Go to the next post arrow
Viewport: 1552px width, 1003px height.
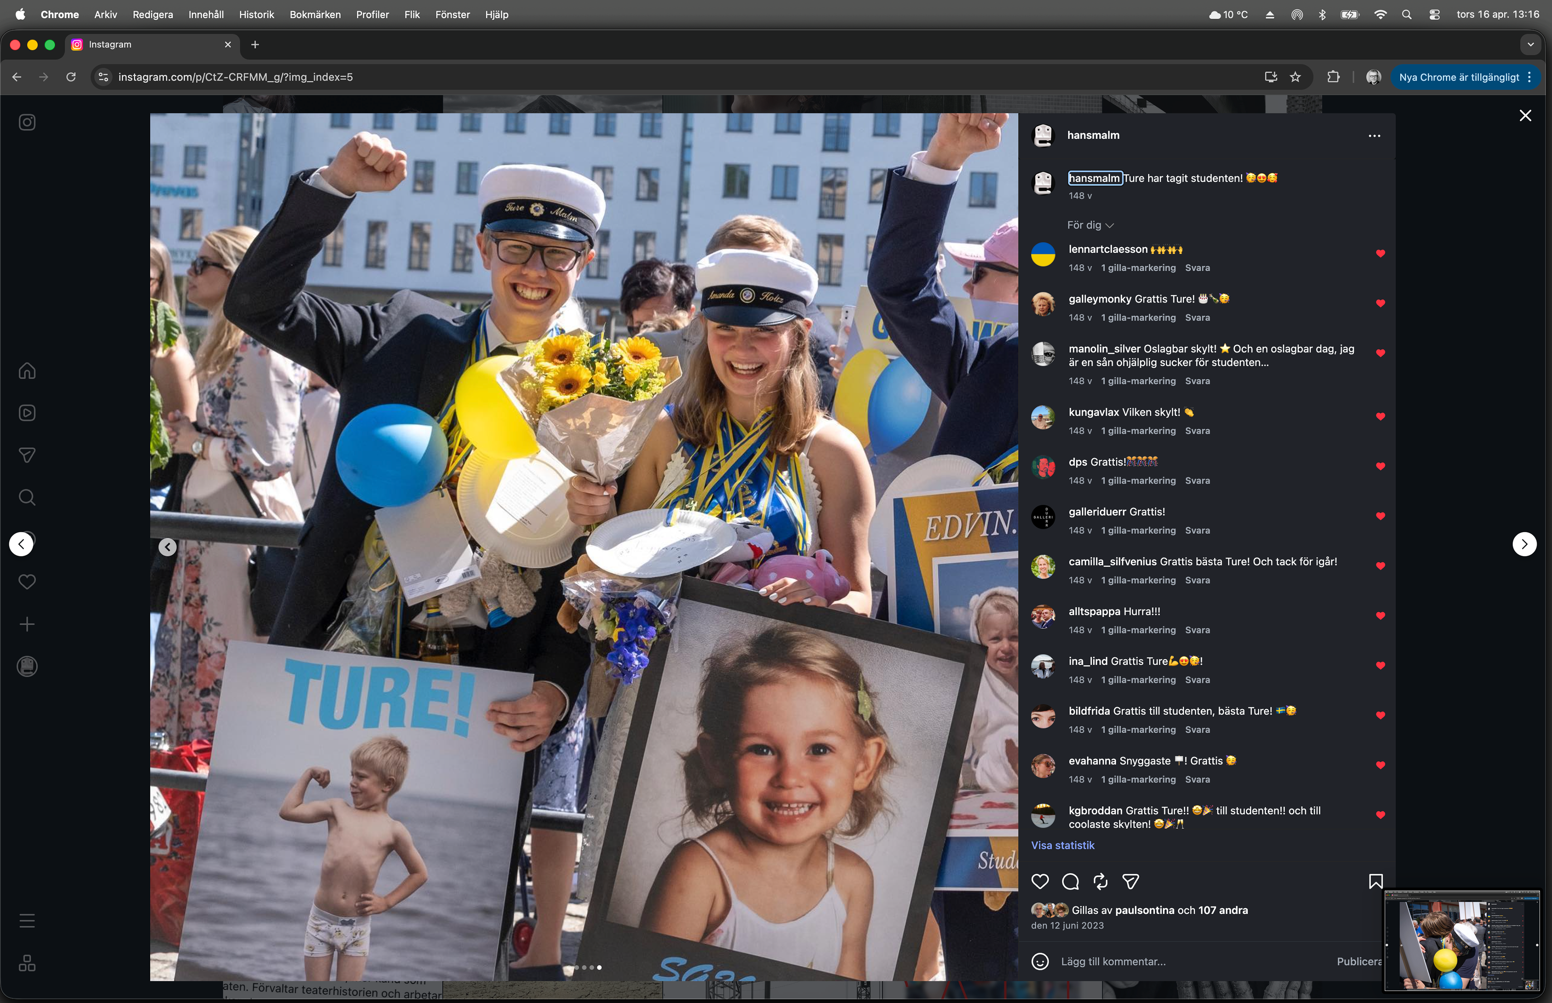click(1524, 544)
